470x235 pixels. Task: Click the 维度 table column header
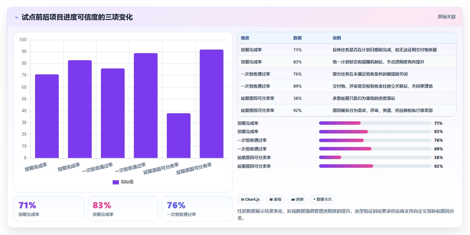coord(245,38)
